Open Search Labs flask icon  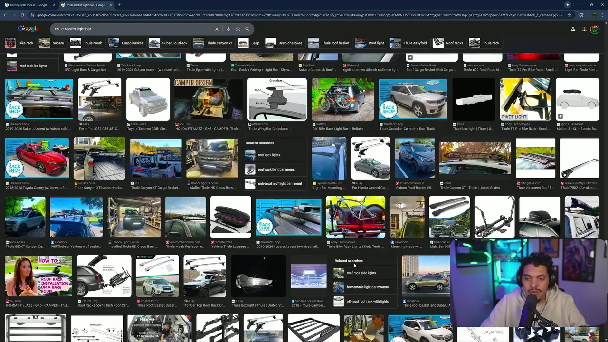tap(573, 29)
